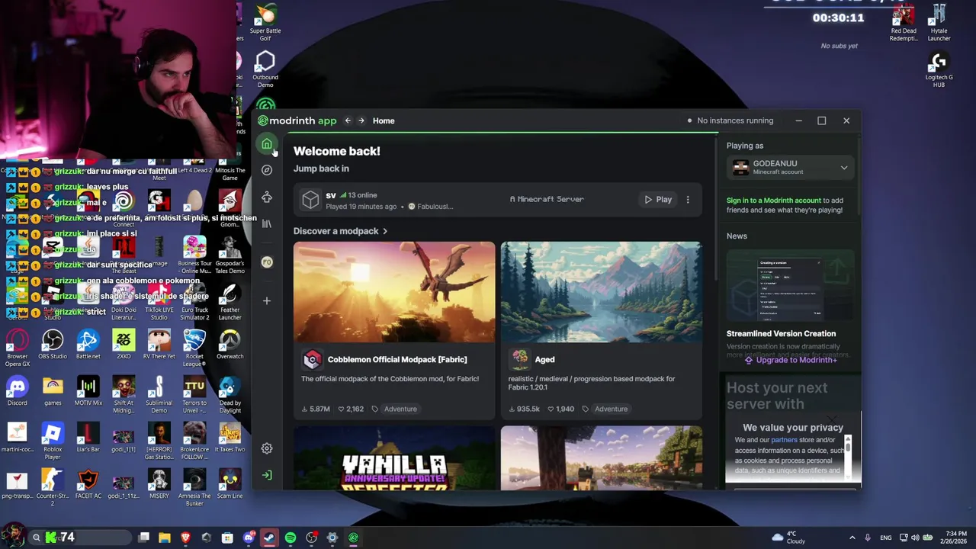
Task: Open Steam from the taskbar
Action: click(x=269, y=538)
